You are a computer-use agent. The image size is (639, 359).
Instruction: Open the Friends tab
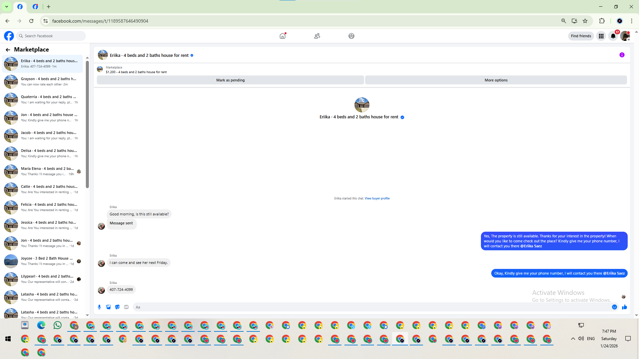coord(317,36)
